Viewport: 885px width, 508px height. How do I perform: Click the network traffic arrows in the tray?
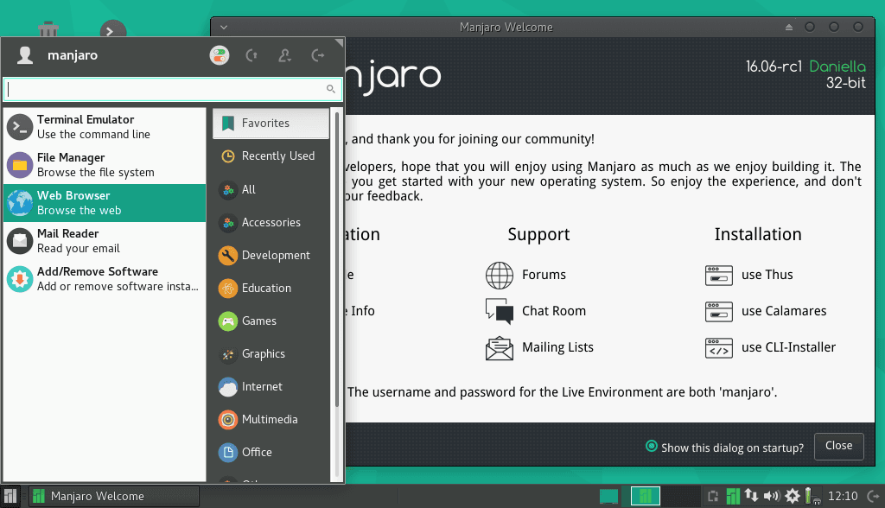750,496
